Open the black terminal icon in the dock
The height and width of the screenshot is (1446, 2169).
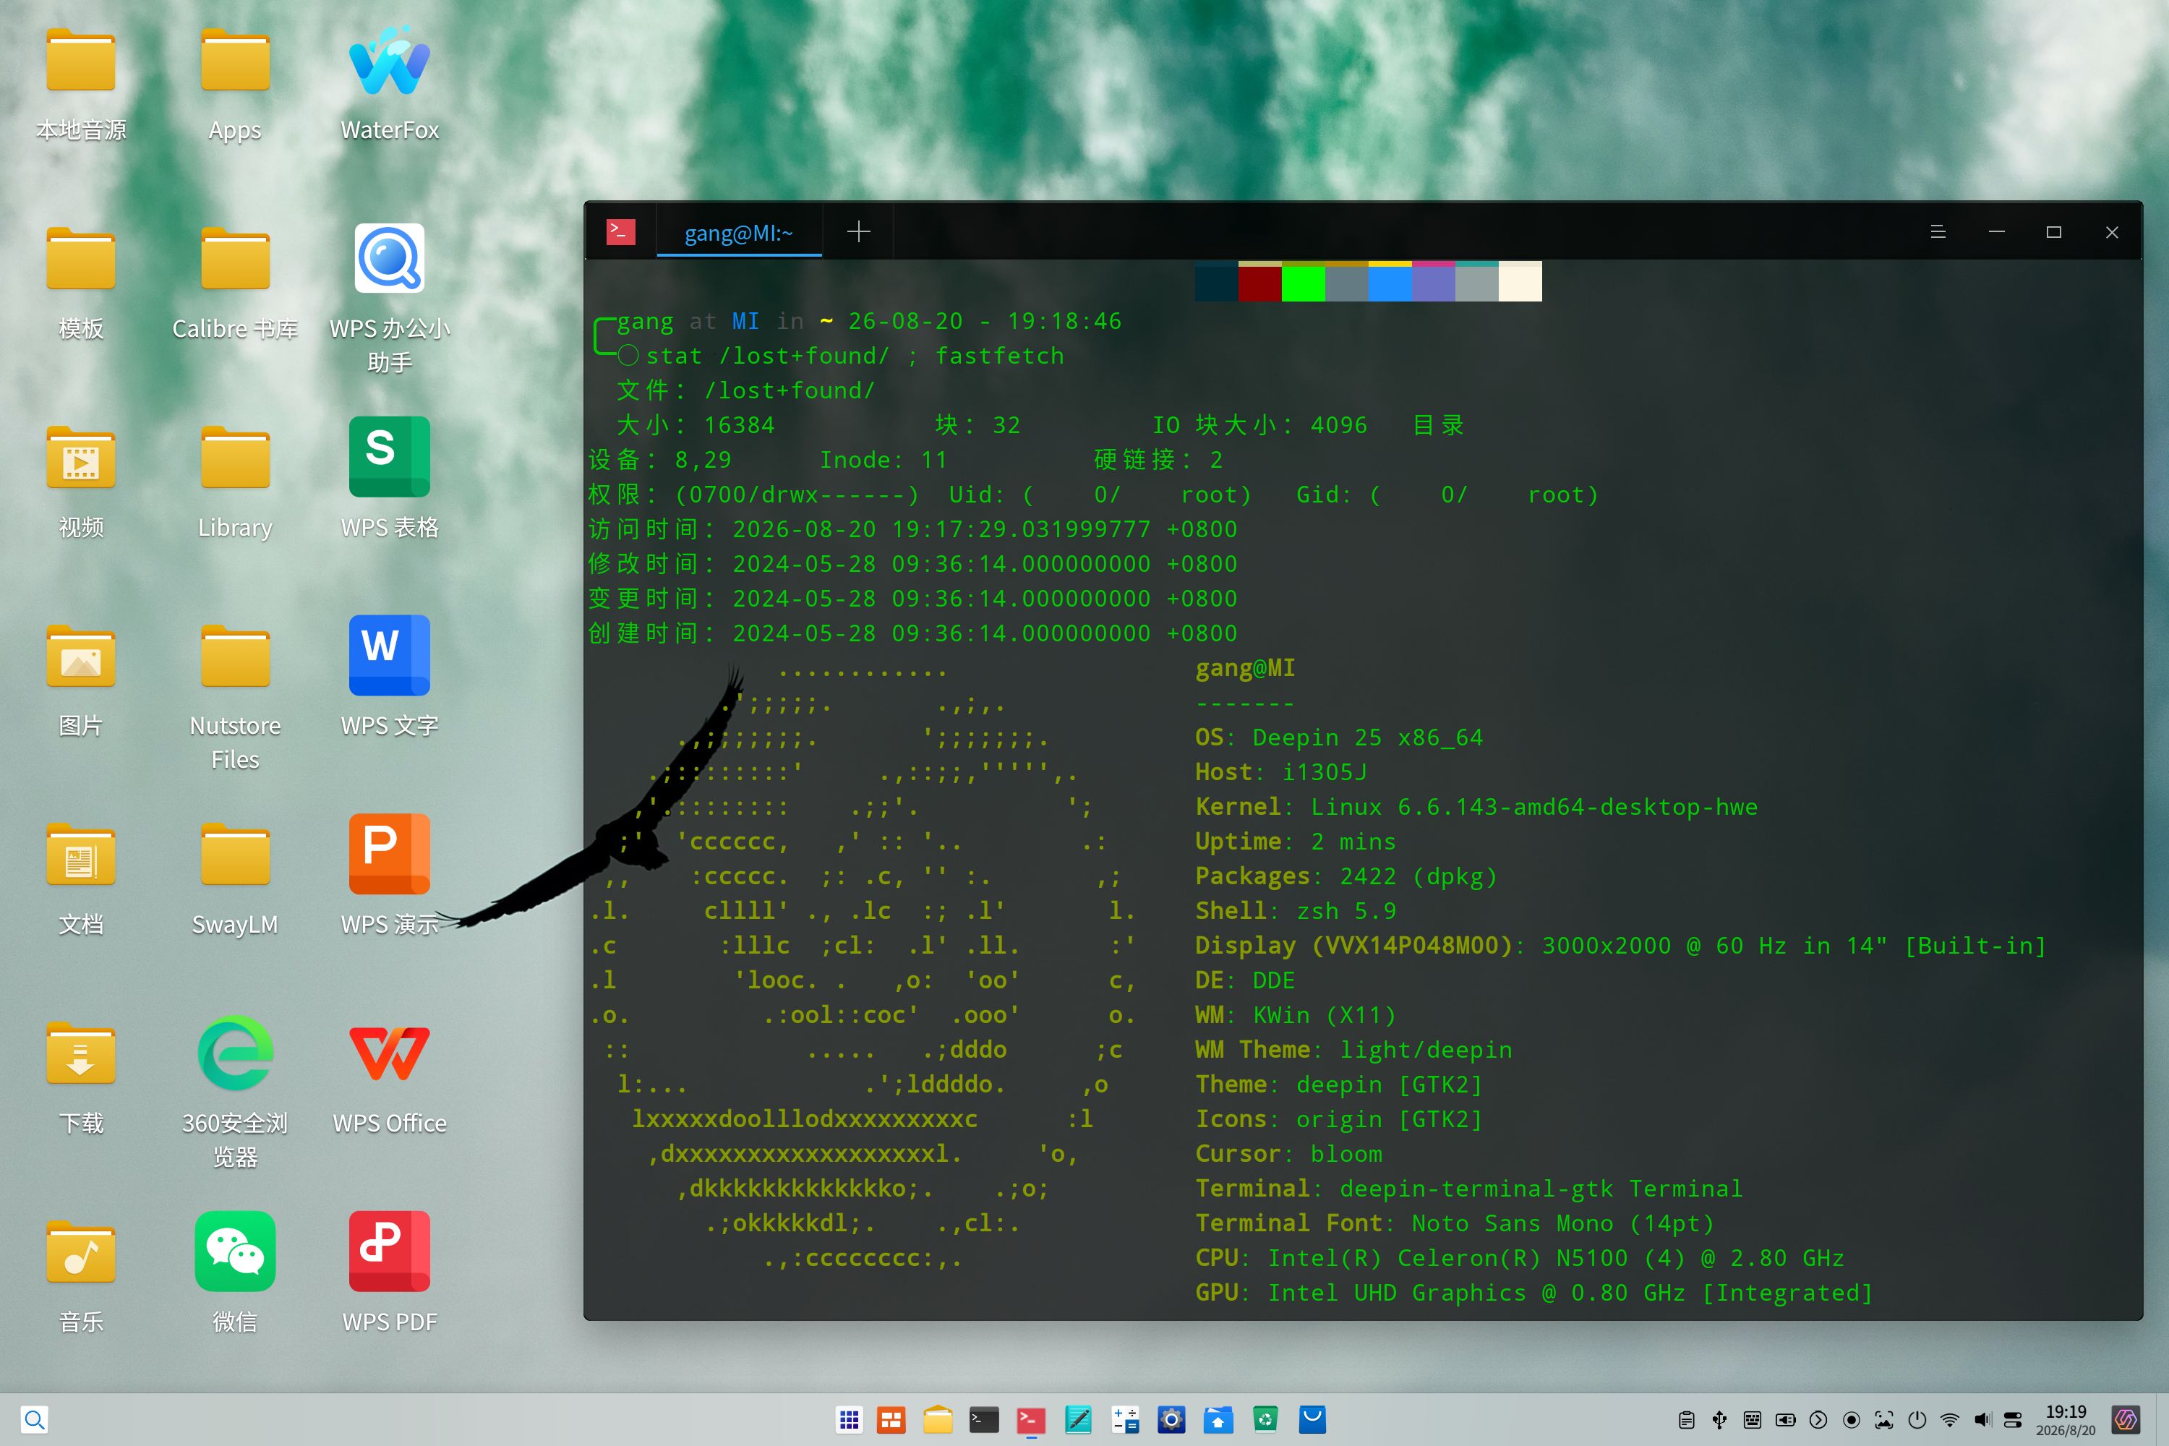pos(984,1420)
